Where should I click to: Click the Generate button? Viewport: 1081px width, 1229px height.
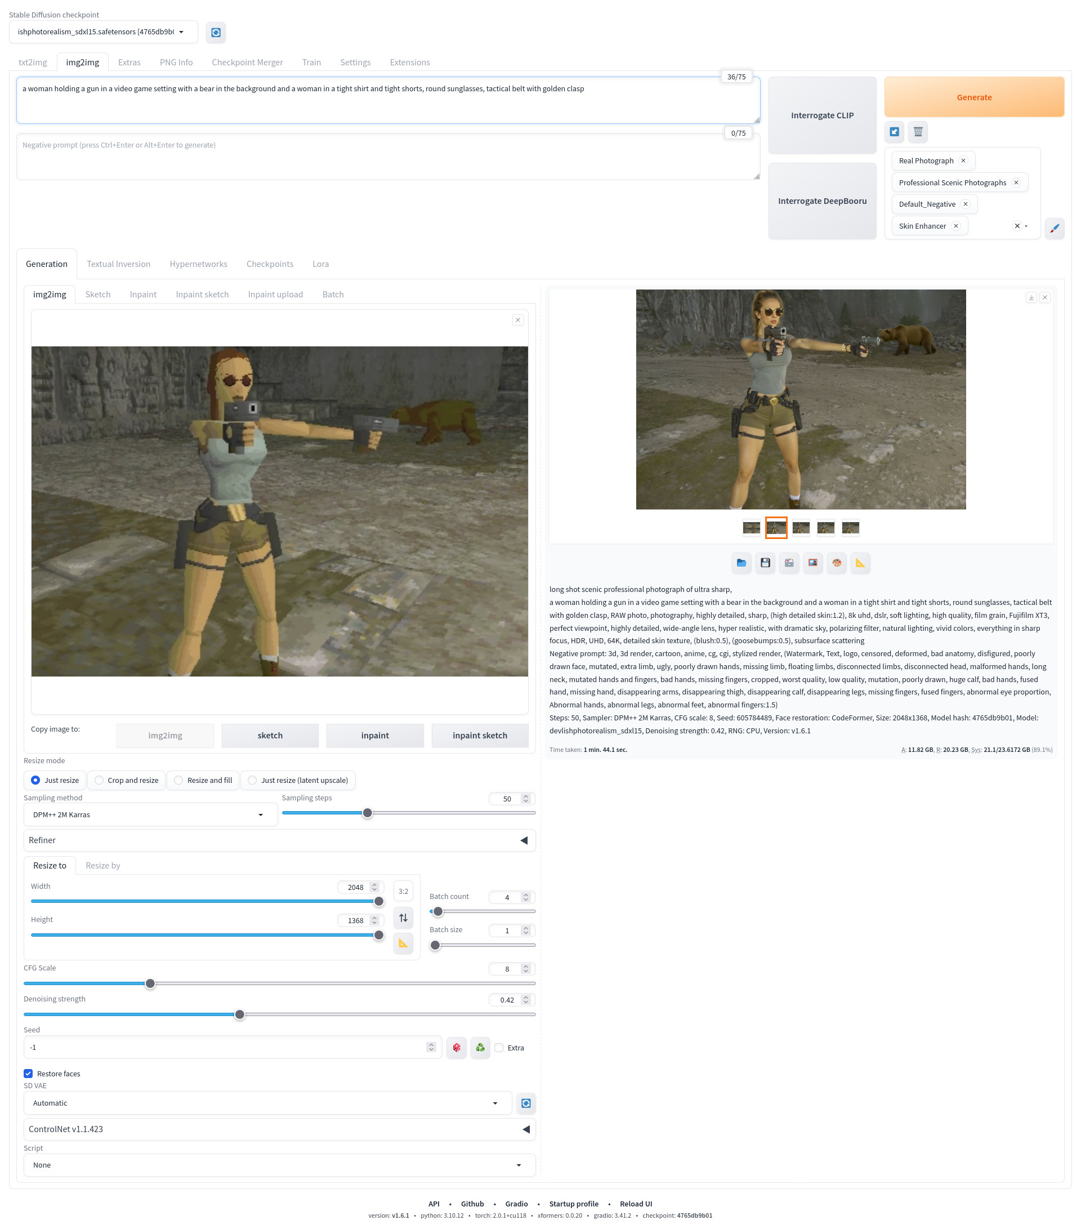[974, 97]
